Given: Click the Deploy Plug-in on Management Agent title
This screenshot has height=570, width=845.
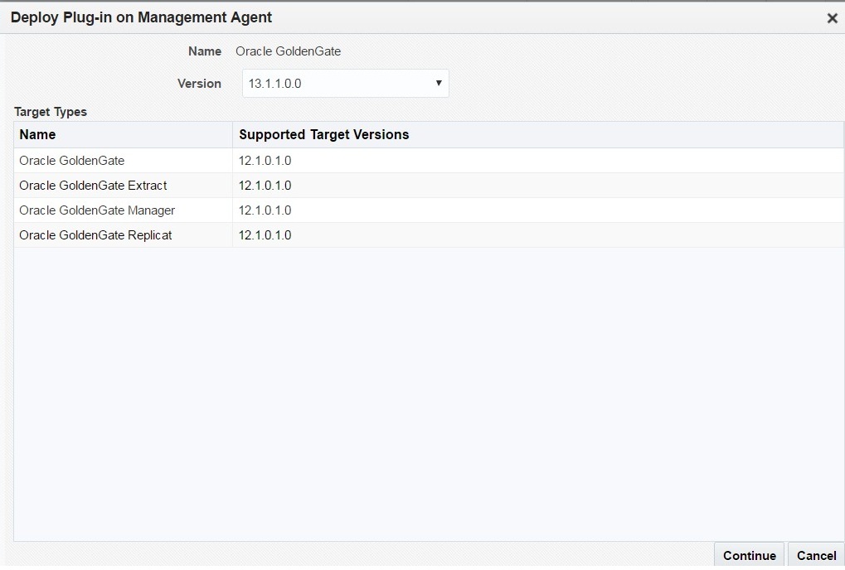Looking at the screenshot, I should (141, 17).
